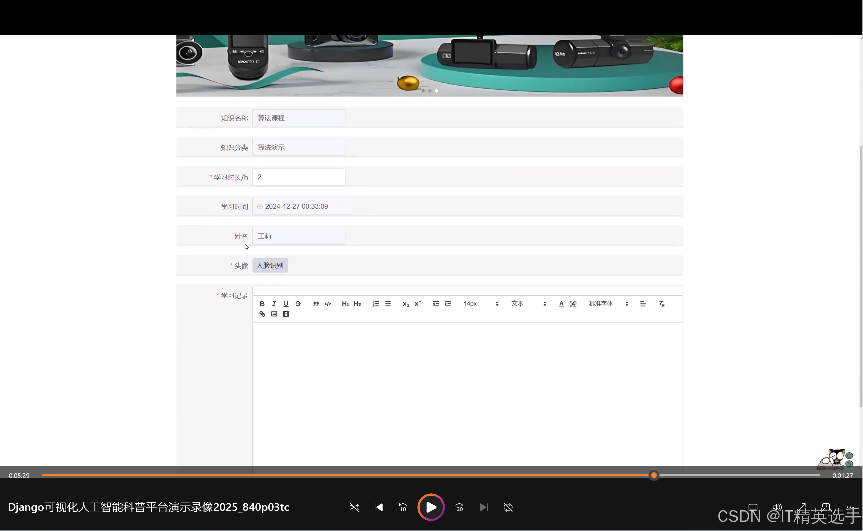Click the orange progress slider handle

(654, 475)
